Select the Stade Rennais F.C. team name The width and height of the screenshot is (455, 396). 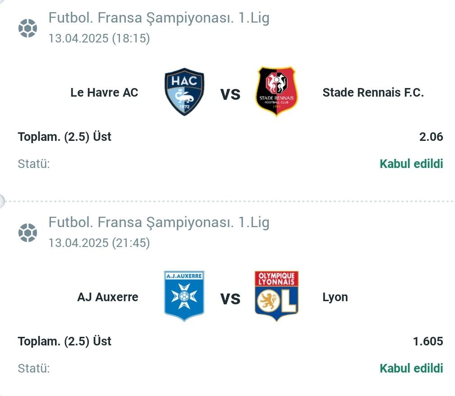[373, 93]
